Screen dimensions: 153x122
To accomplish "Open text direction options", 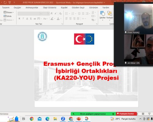I will click(x=94, y=13).
